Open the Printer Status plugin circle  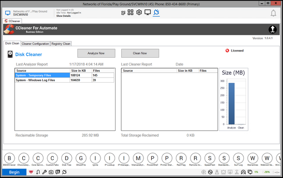[167, 158]
